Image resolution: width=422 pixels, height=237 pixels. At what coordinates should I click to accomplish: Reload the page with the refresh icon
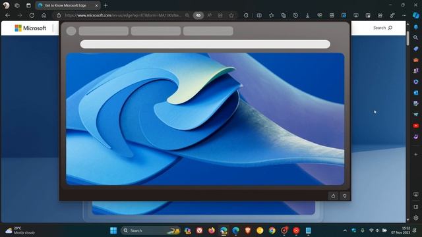point(32,15)
